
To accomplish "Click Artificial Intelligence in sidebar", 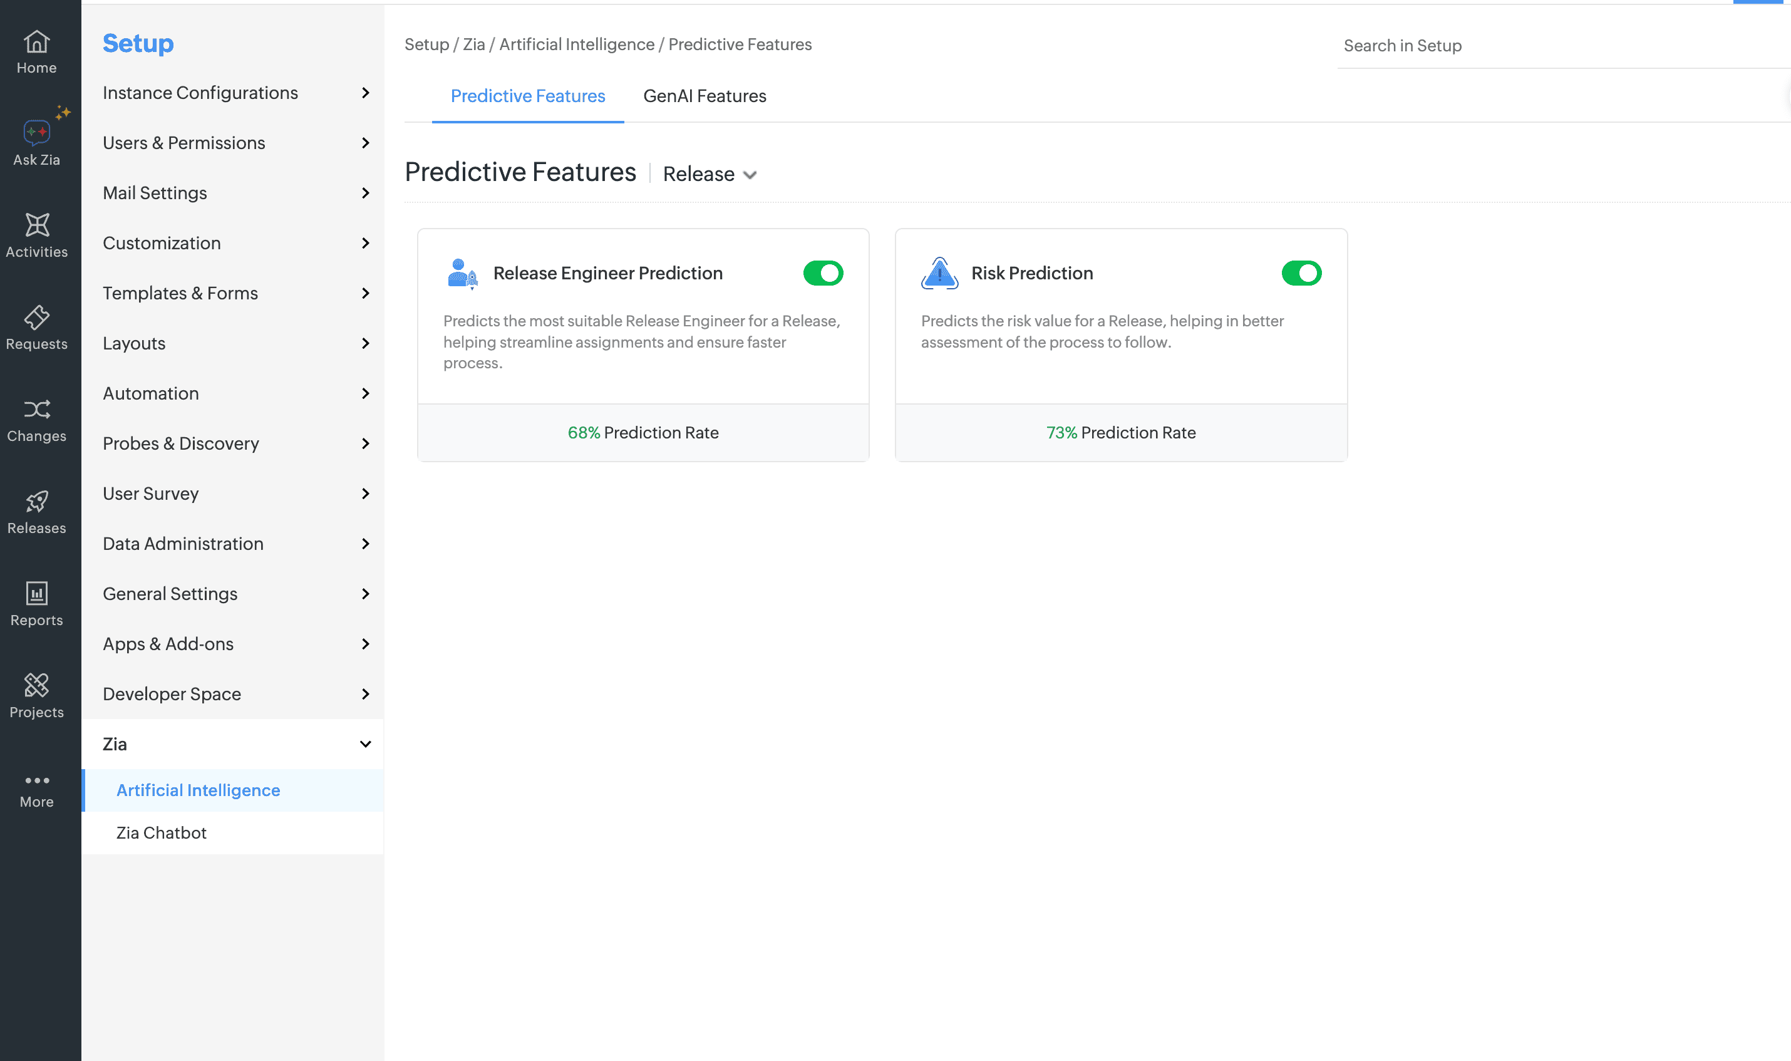I will point(198,790).
